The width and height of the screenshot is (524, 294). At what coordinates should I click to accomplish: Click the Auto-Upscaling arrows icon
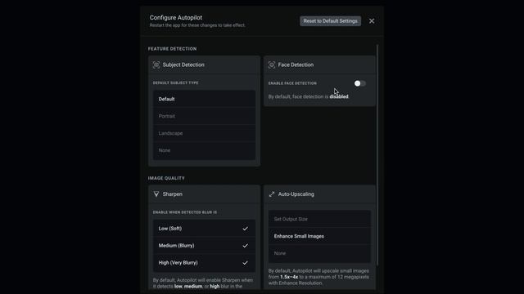[x=272, y=194]
